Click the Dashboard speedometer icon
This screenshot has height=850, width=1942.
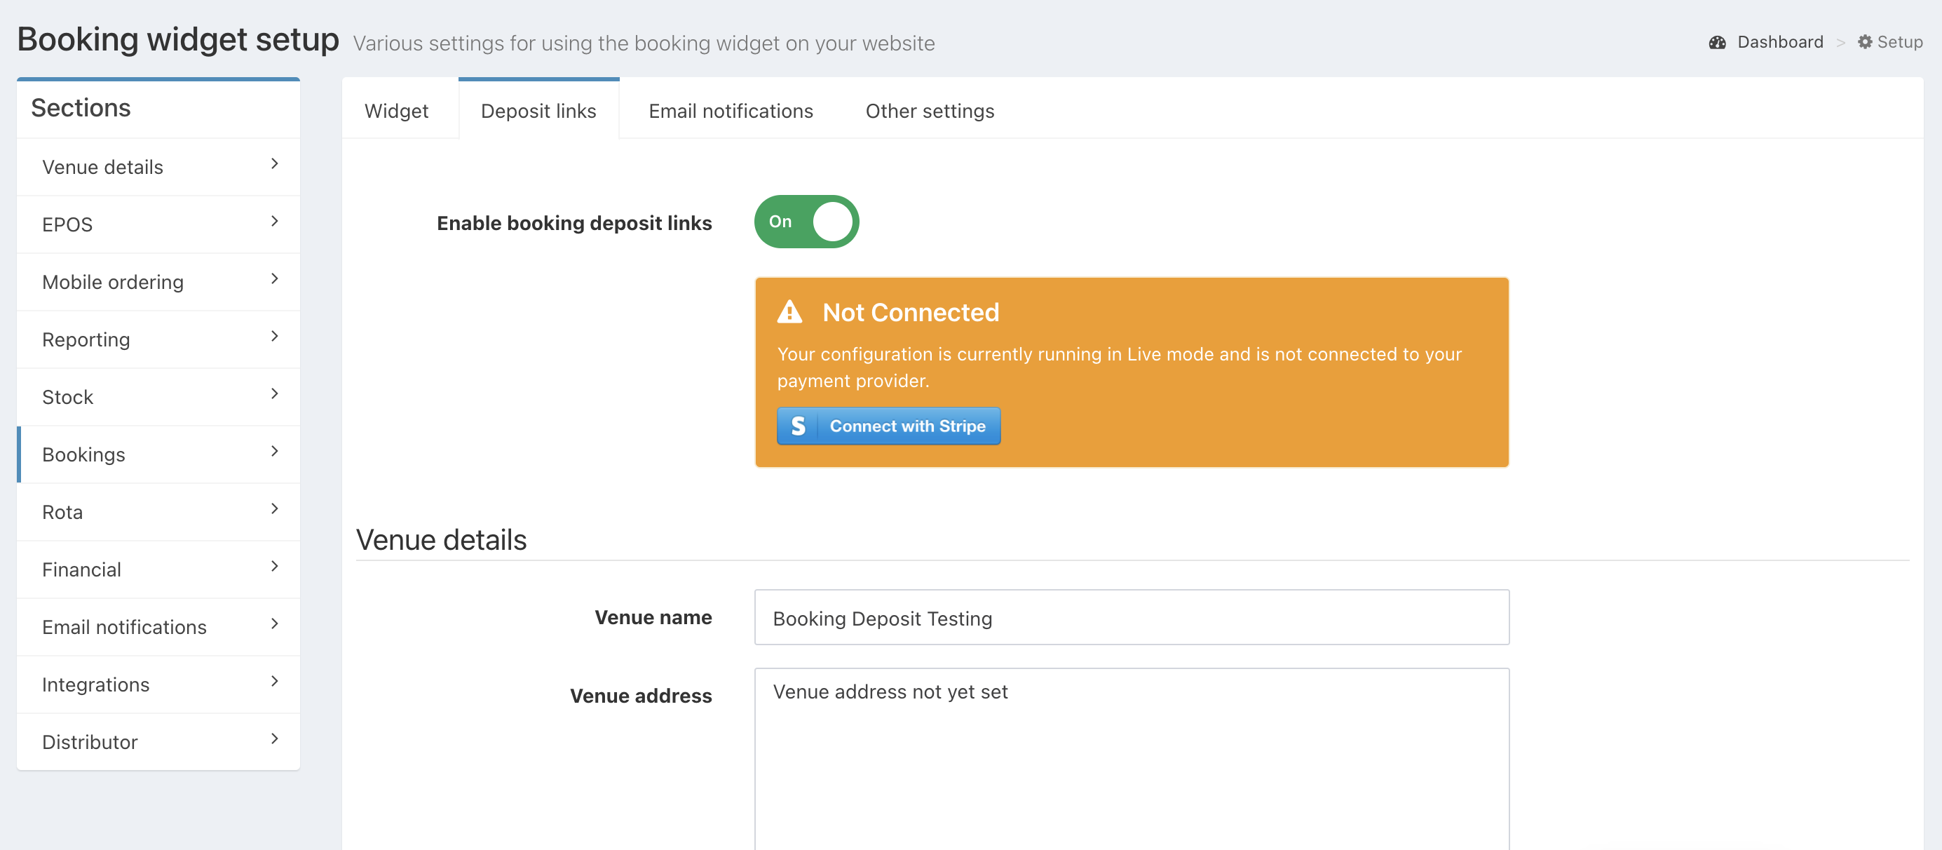coord(1716,42)
